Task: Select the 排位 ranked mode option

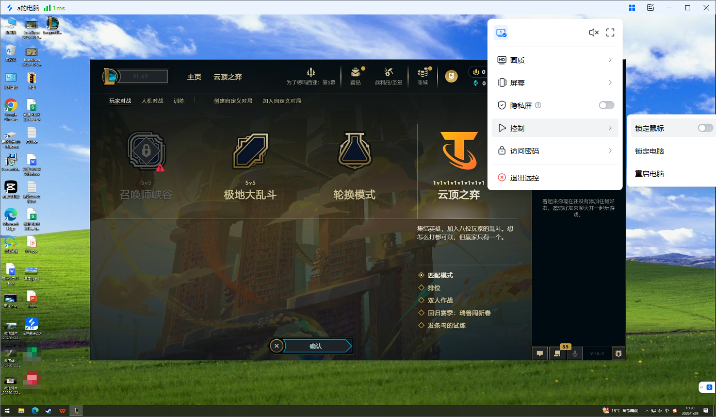Action: pyautogui.click(x=434, y=288)
